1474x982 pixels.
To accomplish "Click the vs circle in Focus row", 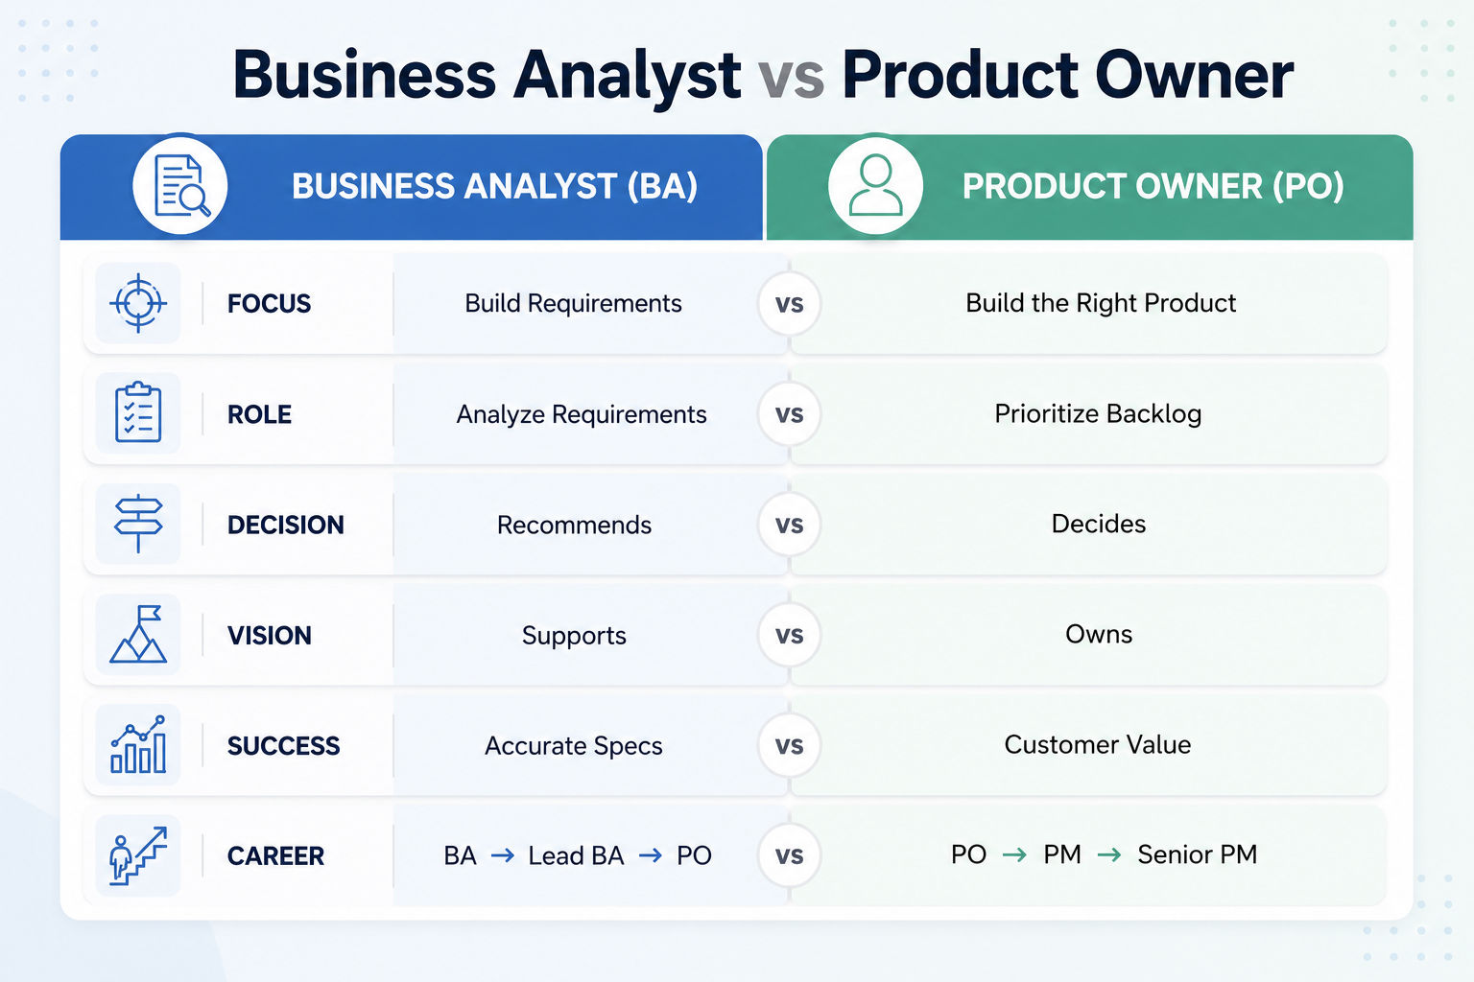I will pos(789,304).
